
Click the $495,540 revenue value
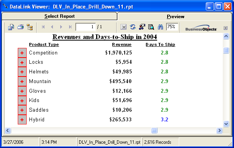tap(120, 81)
